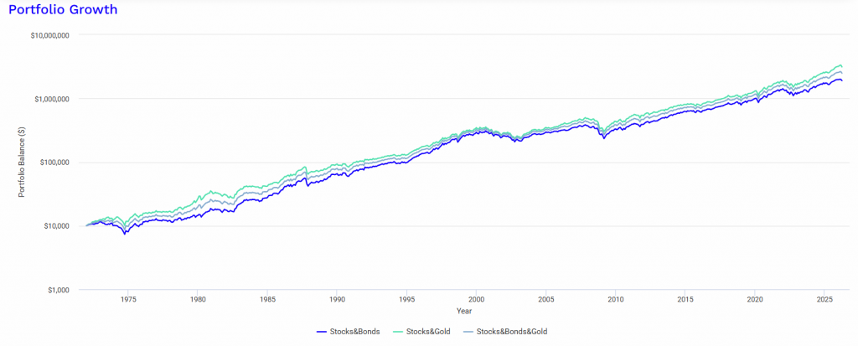The width and height of the screenshot is (858, 346).
Task: Click the Portfolio Balance ($) axis title
Action: pyautogui.click(x=21, y=163)
